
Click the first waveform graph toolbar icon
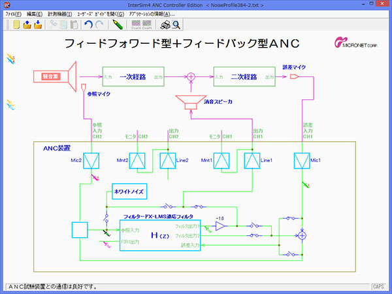click(x=136, y=25)
